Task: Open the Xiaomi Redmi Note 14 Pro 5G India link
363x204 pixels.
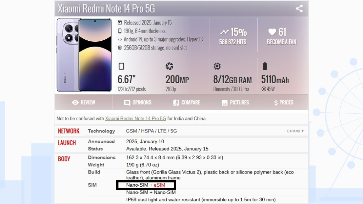Action: pyautogui.click(x=135, y=118)
